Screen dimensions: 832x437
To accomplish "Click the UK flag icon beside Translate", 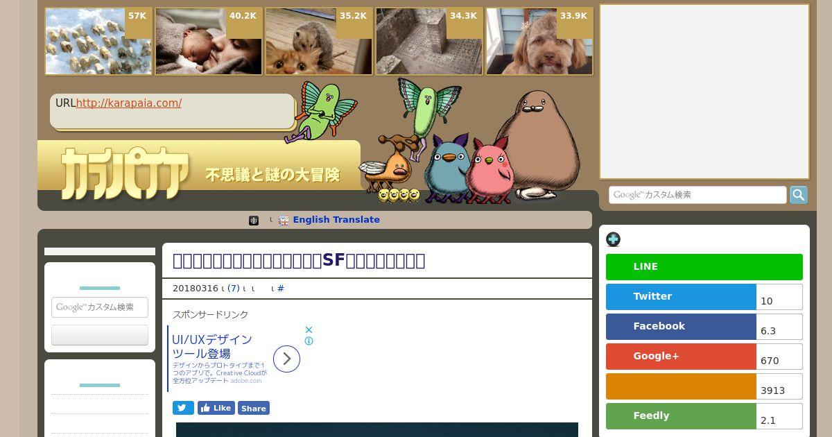I will tap(284, 221).
